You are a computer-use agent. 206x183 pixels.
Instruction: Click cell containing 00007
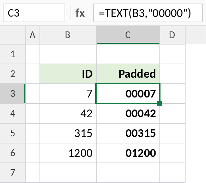point(128,94)
